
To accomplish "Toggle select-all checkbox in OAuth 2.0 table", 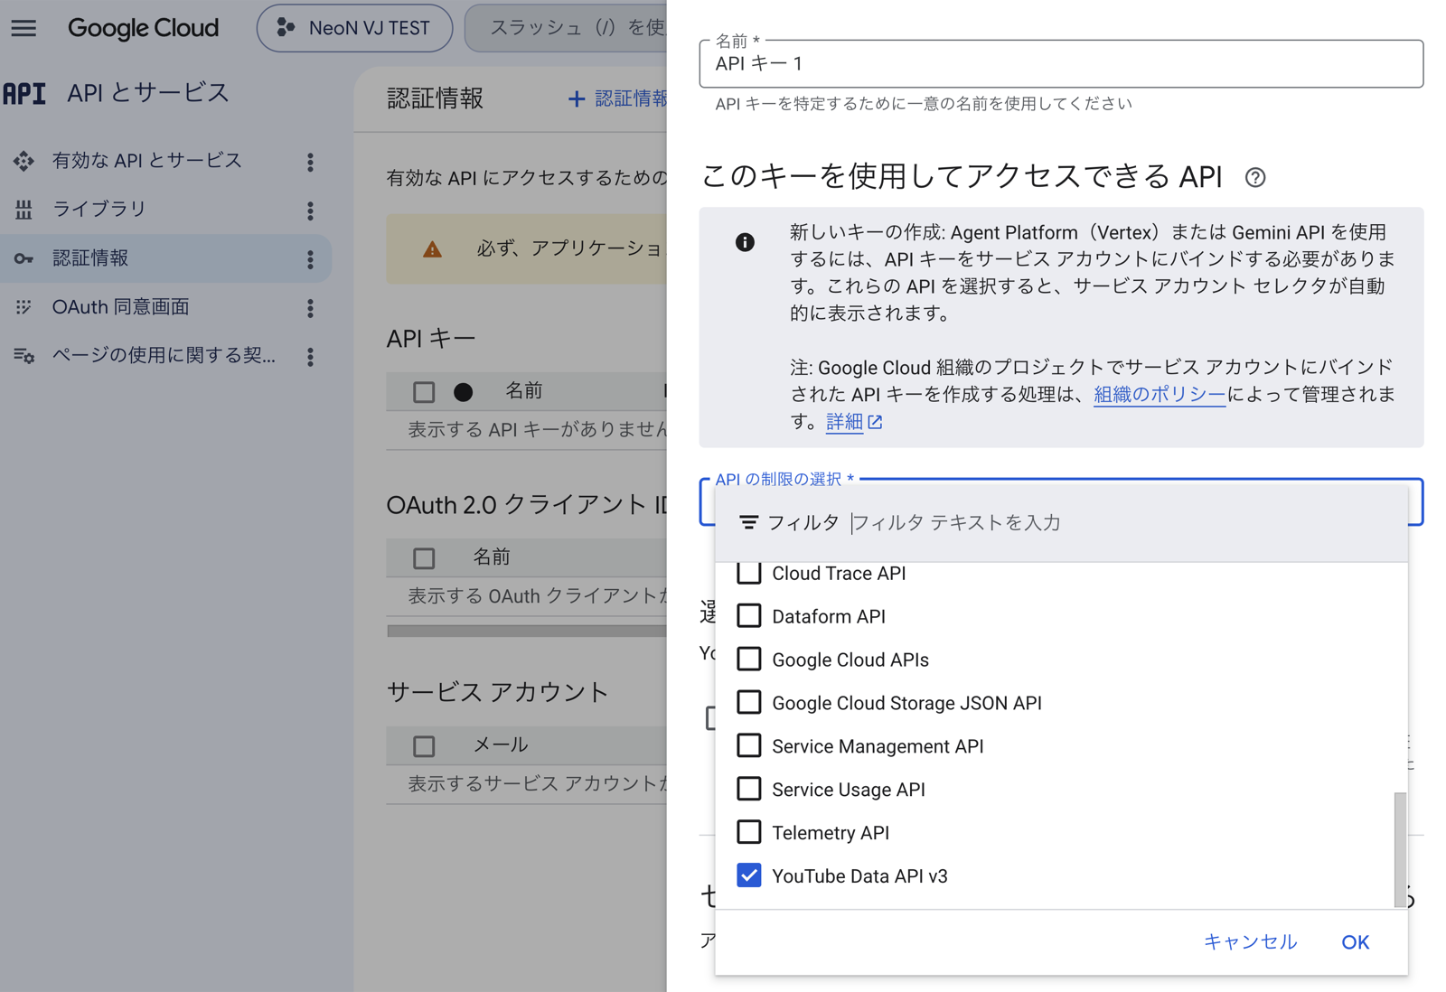I will point(424,558).
